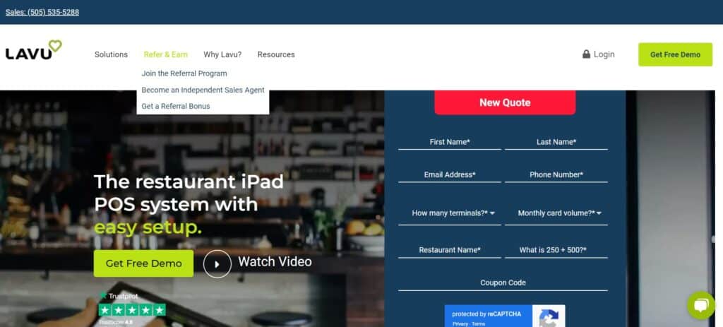Open the Monthly card volume dropdown
The image size is (723, 327).
click(x=559, y=213)
